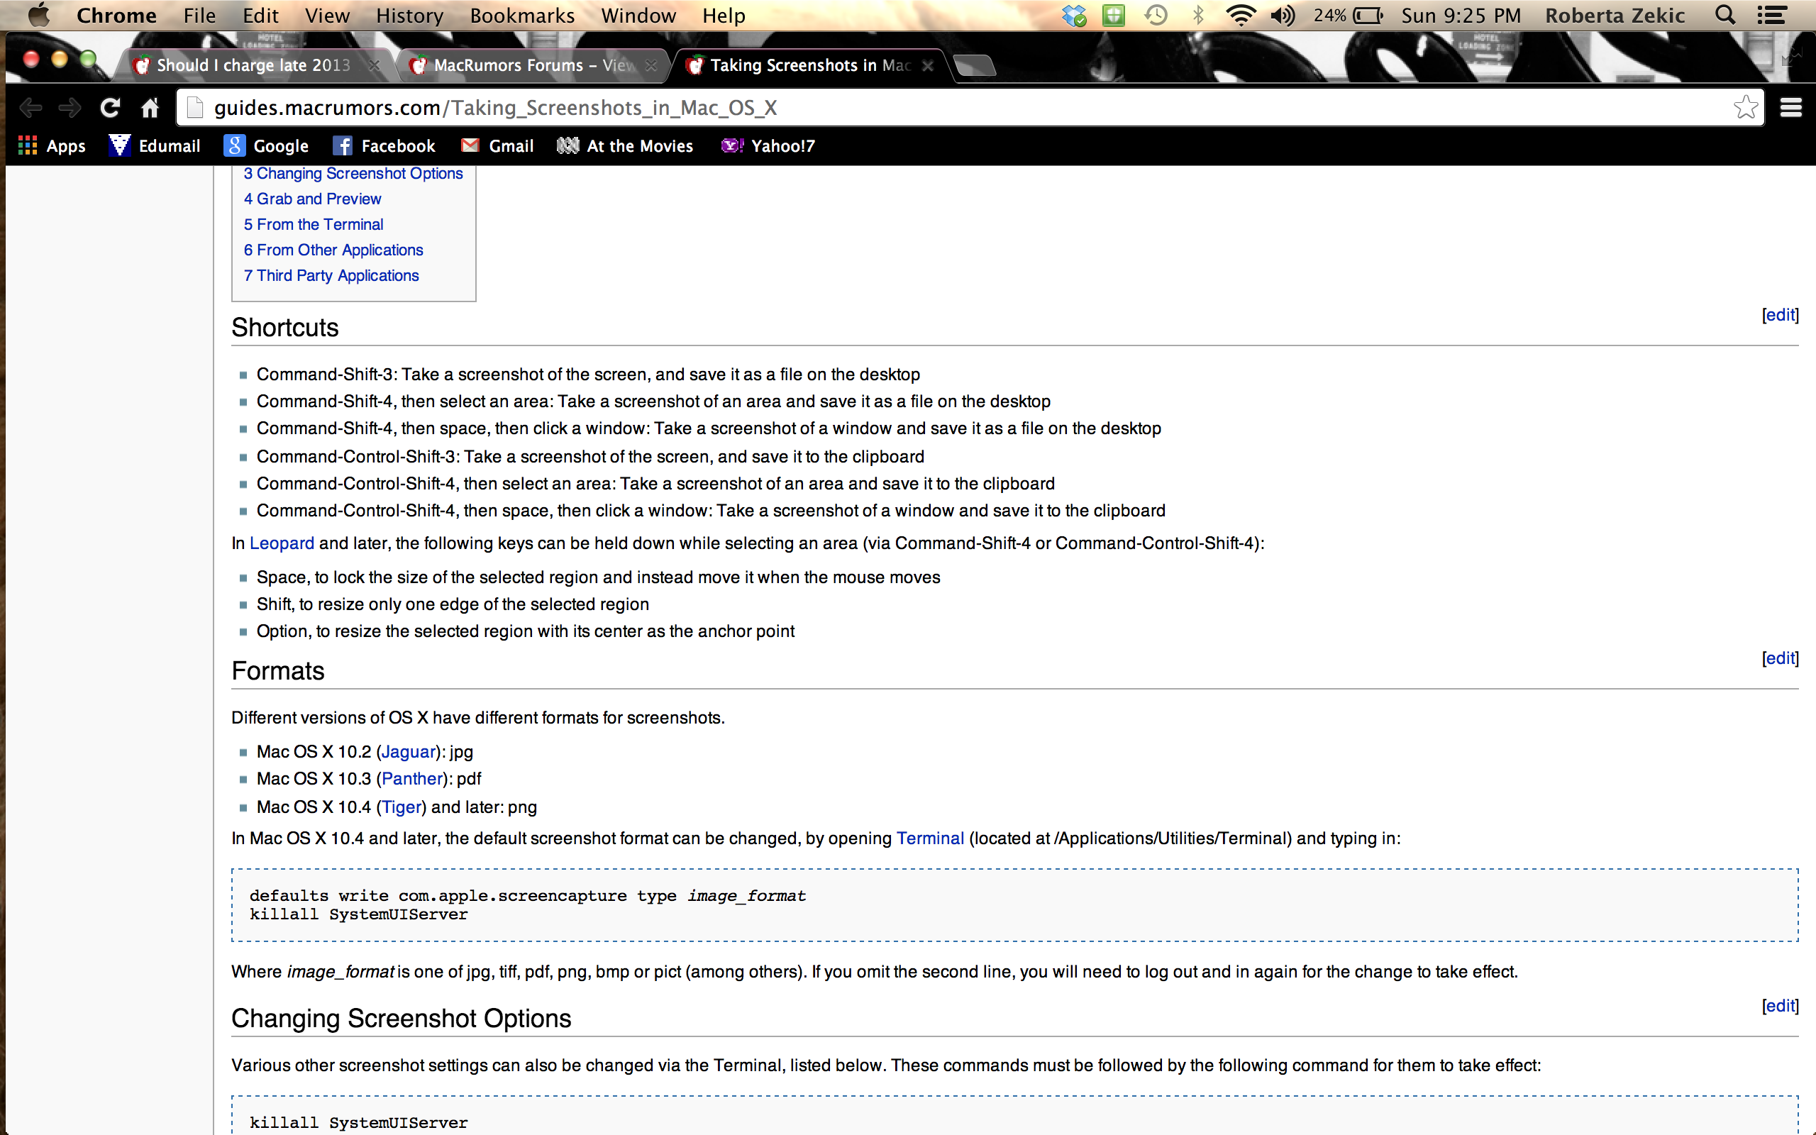
Task: Click the 'defaults write com.apple.screencapture' code line
Action: point(528,895)
